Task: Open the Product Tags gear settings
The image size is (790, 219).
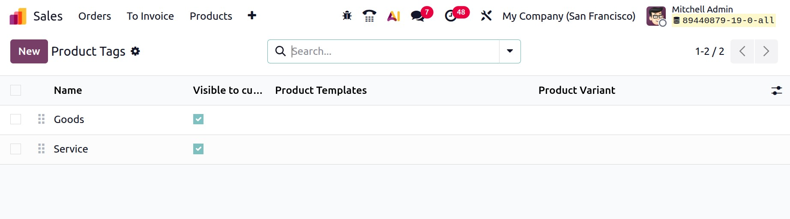Action: tap(135, 51)
